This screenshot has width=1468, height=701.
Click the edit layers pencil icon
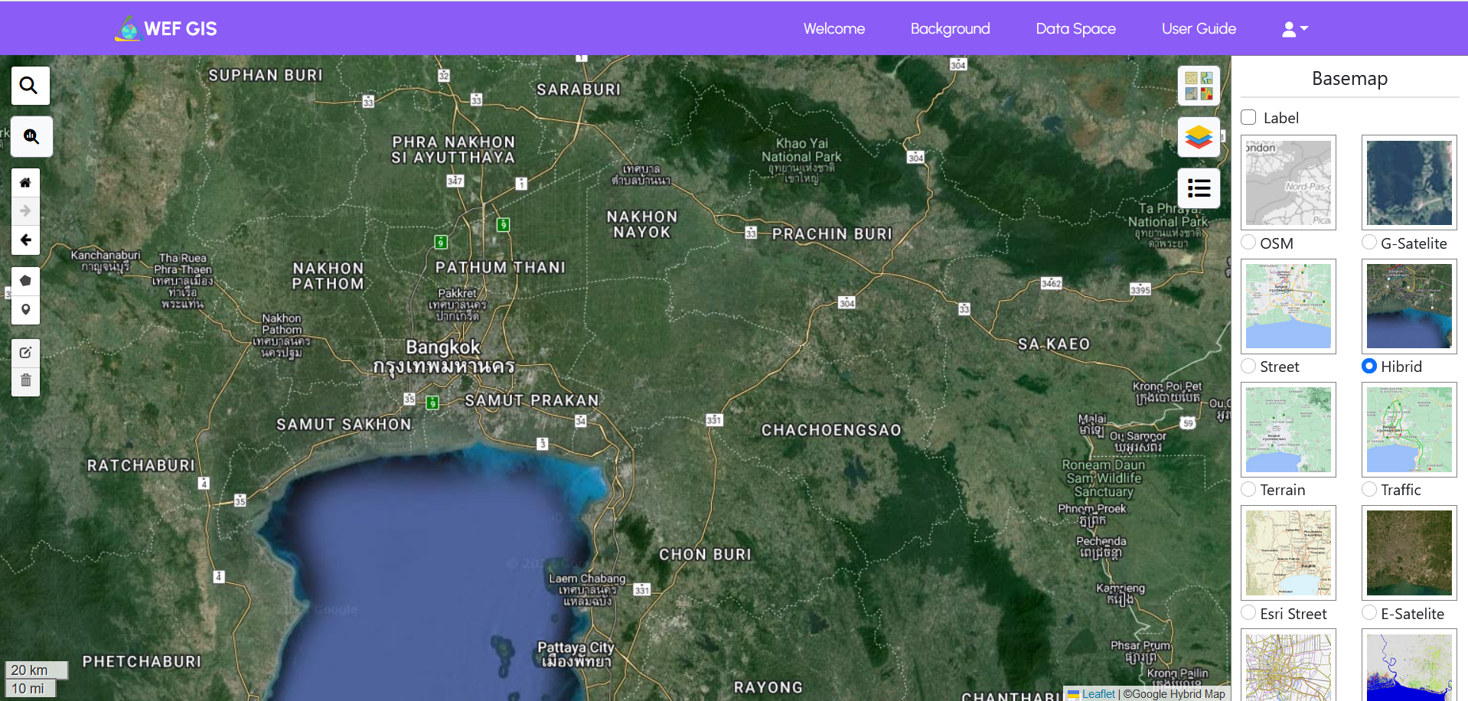point(25,353)
